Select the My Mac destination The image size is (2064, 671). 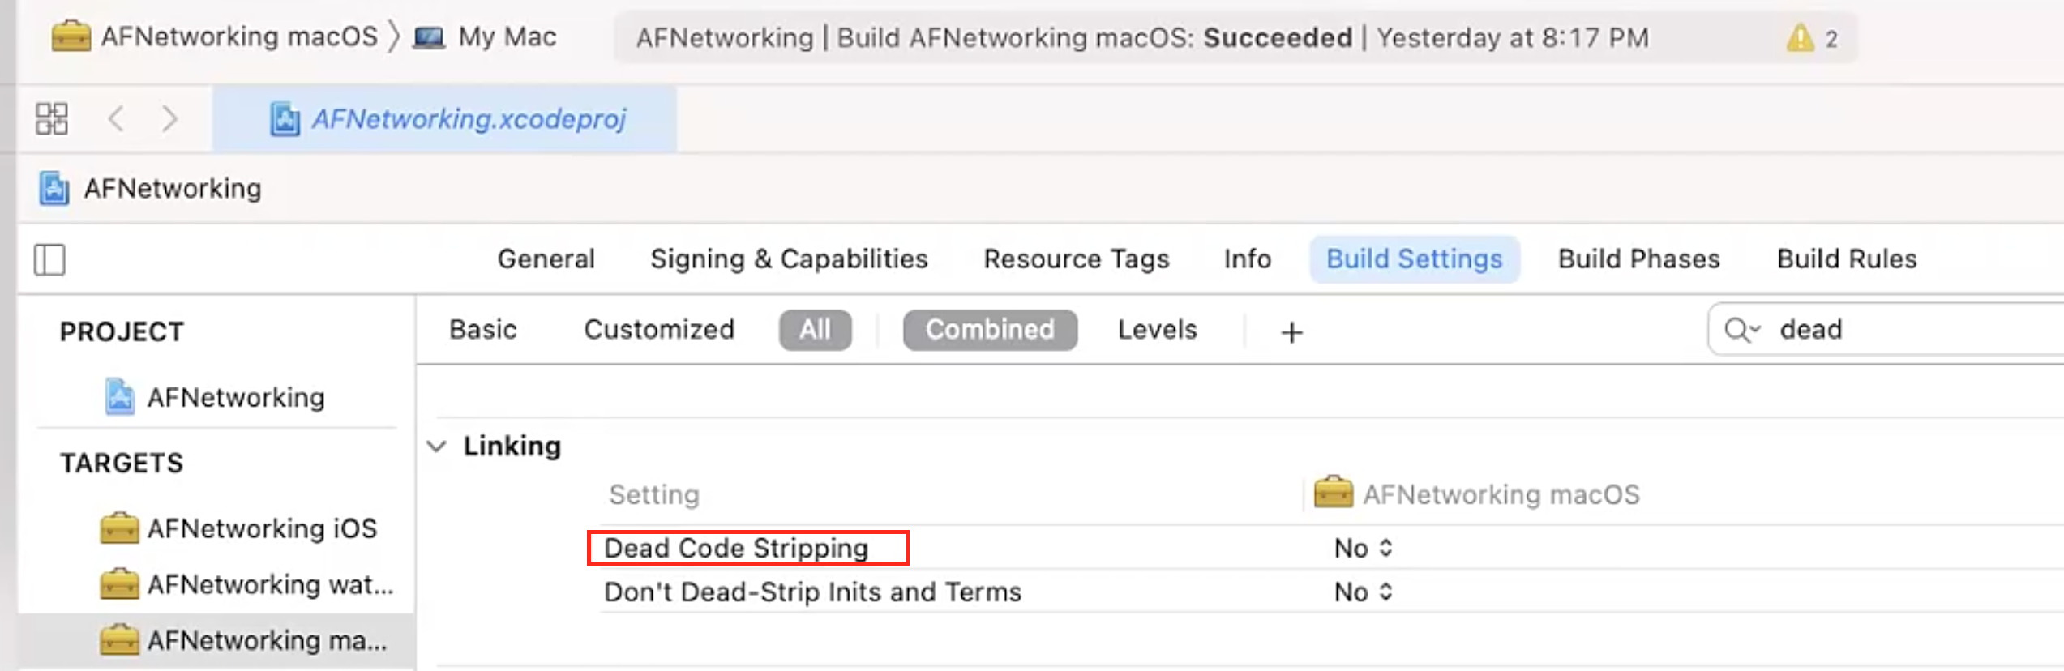pos(485,37)
